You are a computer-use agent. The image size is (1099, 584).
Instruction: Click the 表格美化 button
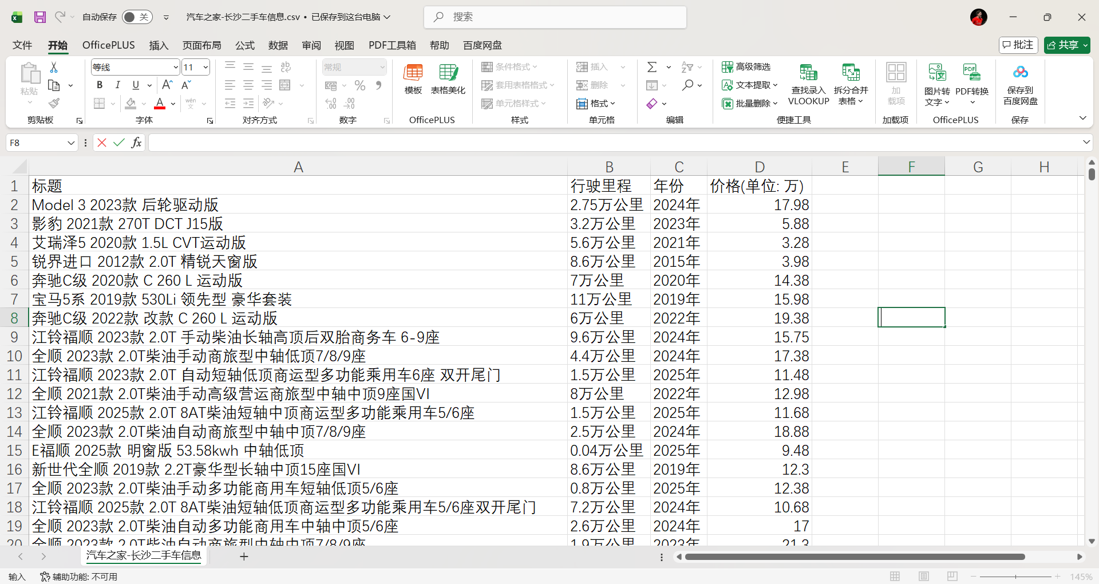pos(448,80)
